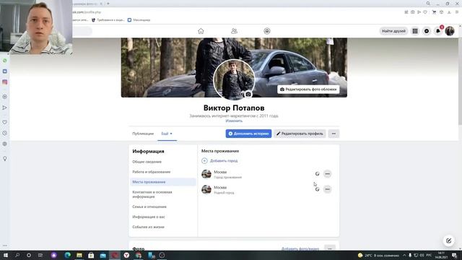Click the Изменить bio link

tap(234, 121)
